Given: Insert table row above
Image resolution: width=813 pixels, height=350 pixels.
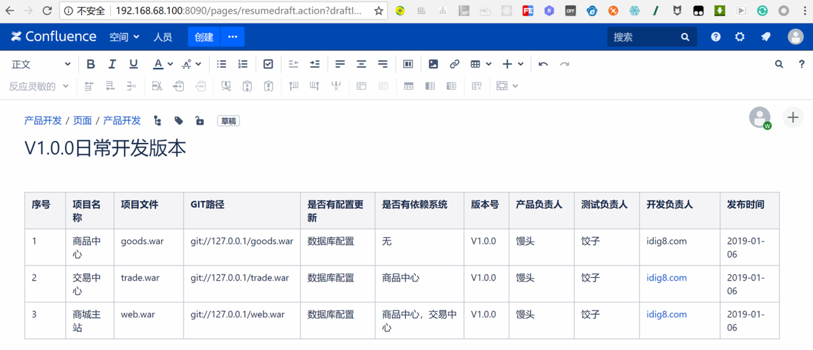Looking at the screenshot, I should (x=89, y=86).
